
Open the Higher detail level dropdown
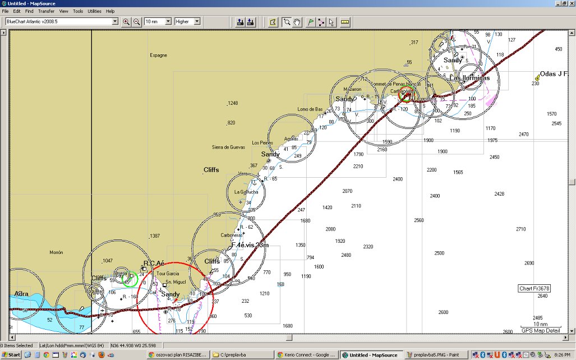(197, 22)
